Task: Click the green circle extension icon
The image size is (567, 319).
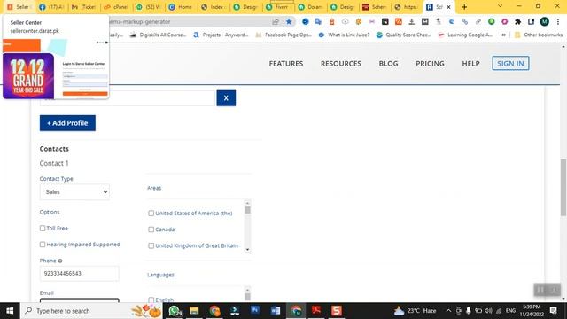Action: (491, 21)
